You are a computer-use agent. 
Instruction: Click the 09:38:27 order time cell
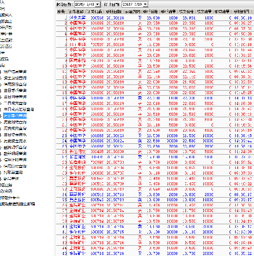coord(243,23)
